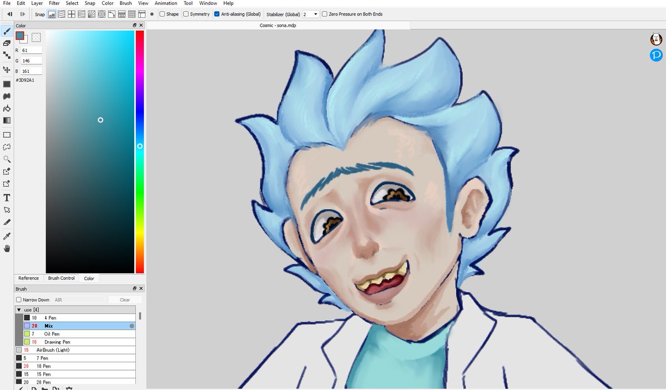
Task: Select the transparent color swatch
Action: tap(36, 37)
